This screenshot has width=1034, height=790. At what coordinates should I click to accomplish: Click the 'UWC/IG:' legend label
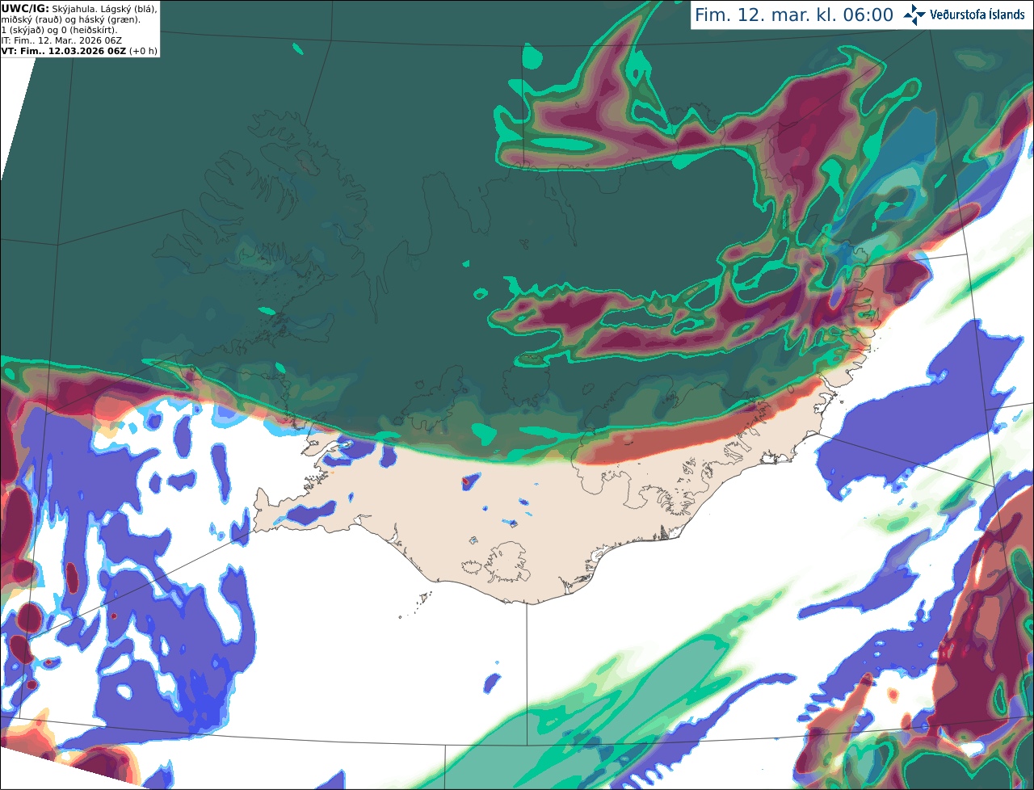[x=25, y=8]
